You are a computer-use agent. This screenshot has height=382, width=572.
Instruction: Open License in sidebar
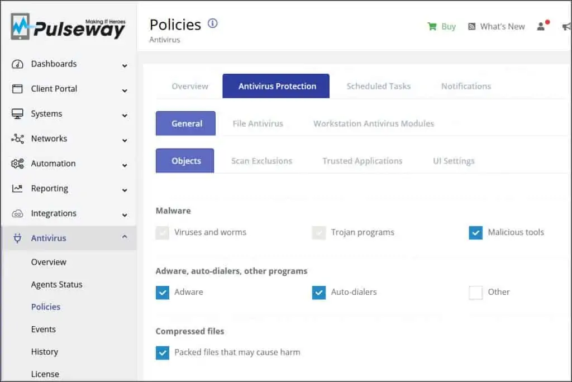pos(45,374)
